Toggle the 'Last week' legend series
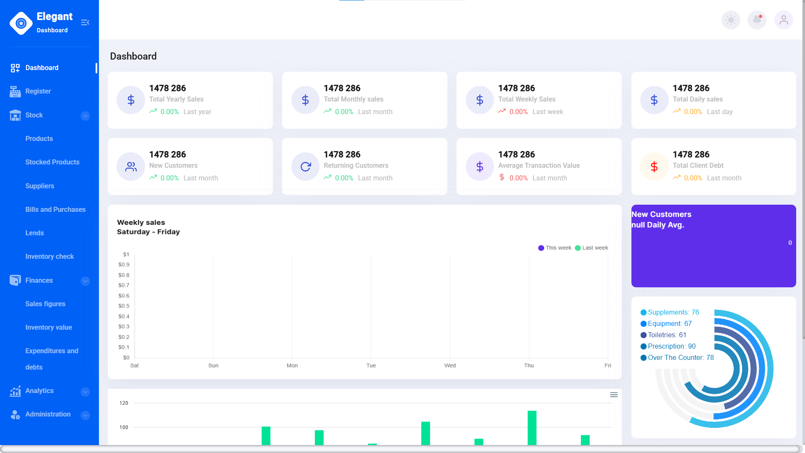 592,248
